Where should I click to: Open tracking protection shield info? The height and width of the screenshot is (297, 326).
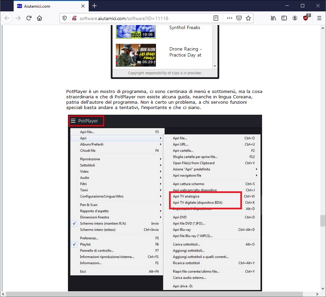coord(65,18)
